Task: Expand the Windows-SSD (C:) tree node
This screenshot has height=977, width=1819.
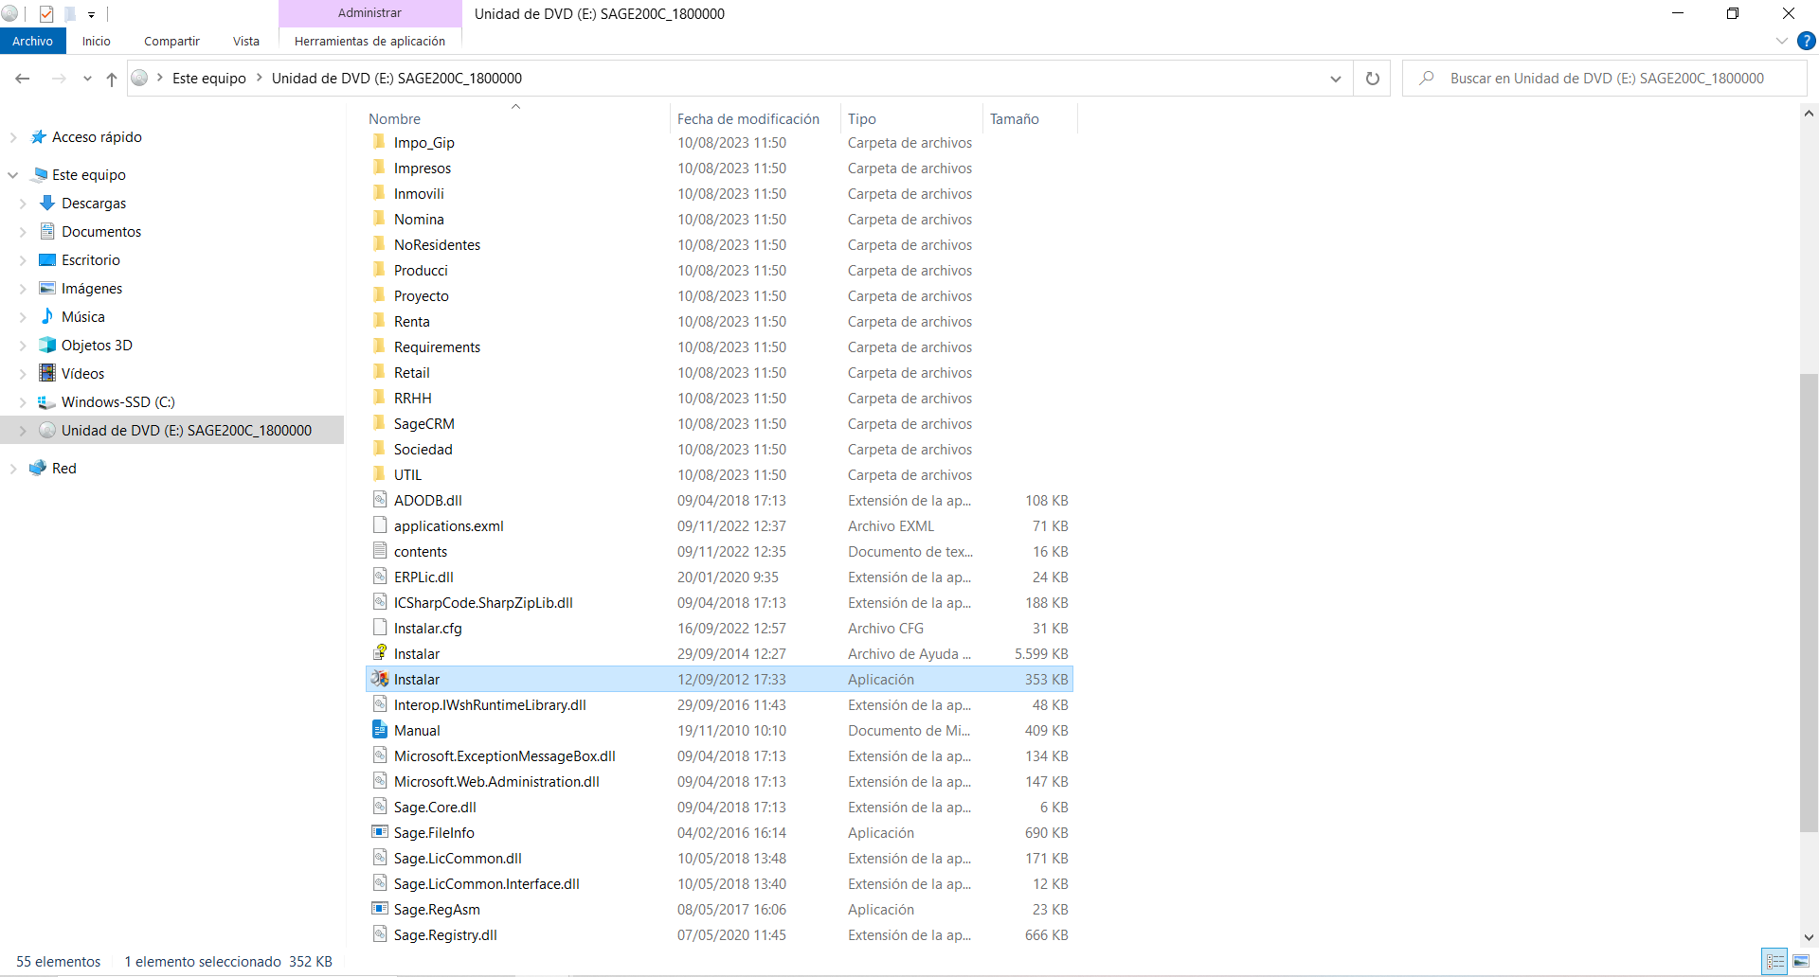Action: tap(23, 402)
